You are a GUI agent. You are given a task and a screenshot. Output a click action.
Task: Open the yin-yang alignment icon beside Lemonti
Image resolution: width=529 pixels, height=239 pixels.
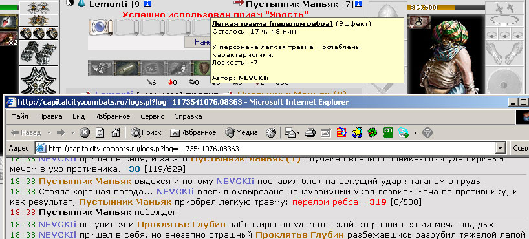click(x=70, y=4)
